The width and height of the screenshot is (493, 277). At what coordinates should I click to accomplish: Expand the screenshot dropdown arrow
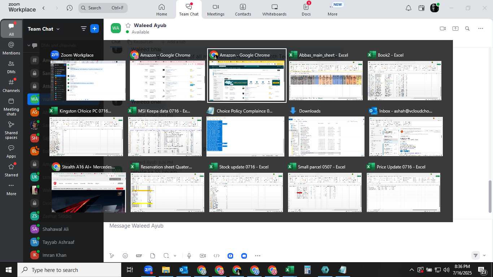point(175,256)
